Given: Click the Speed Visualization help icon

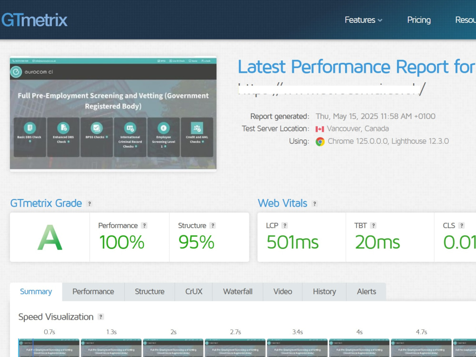Looking at the screenshot, I should click(101, 317).
